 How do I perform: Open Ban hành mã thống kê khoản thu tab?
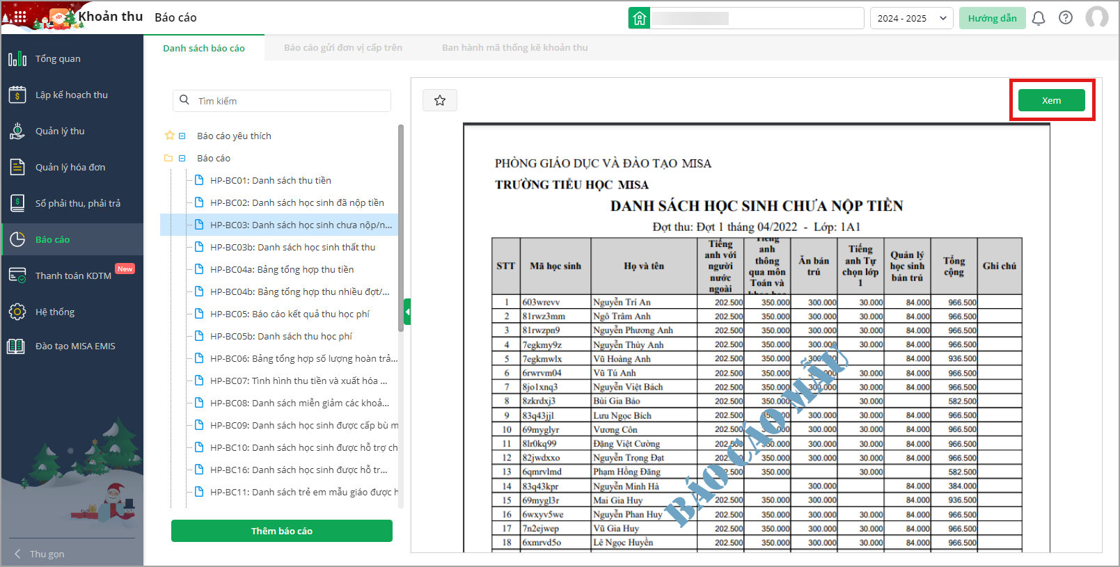[x=515, y=48]
